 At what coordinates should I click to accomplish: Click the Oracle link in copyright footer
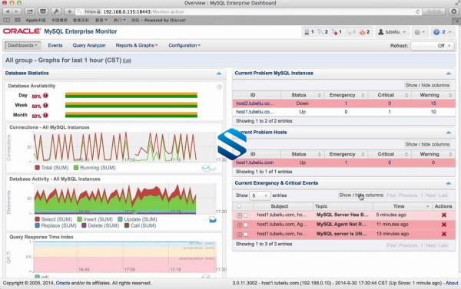point(63,283)
